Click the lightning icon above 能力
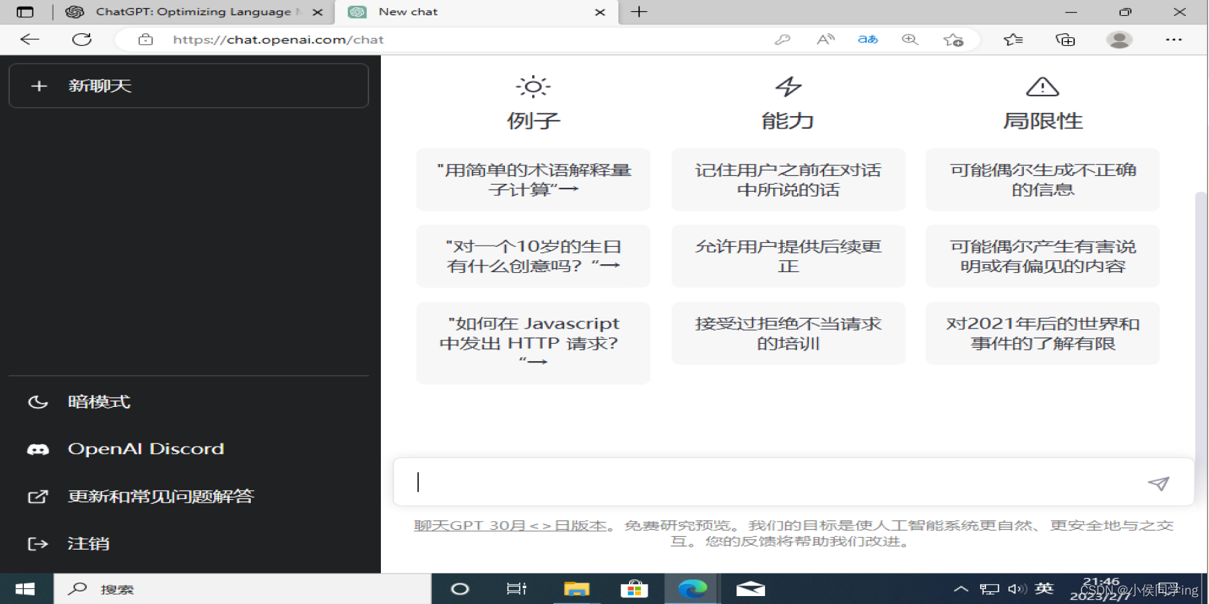The height and width of the screenshot is (604, 1209). point(788,86)
